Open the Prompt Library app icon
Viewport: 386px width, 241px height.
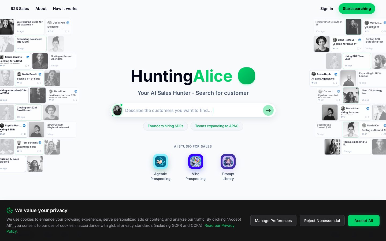click(x=228, y=161)
